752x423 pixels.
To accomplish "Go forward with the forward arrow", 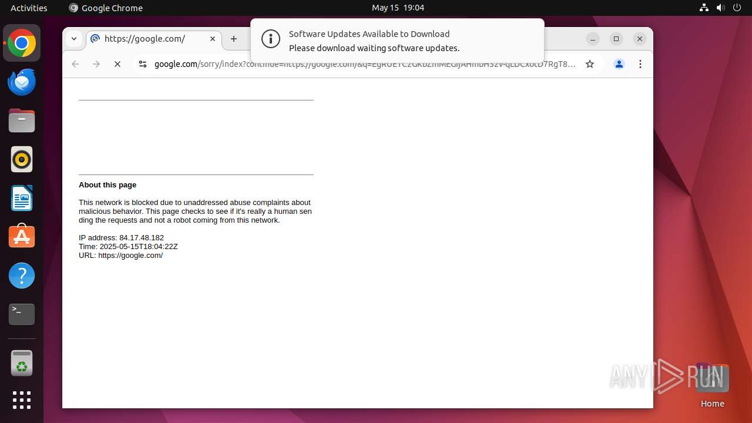I will 96,64.
